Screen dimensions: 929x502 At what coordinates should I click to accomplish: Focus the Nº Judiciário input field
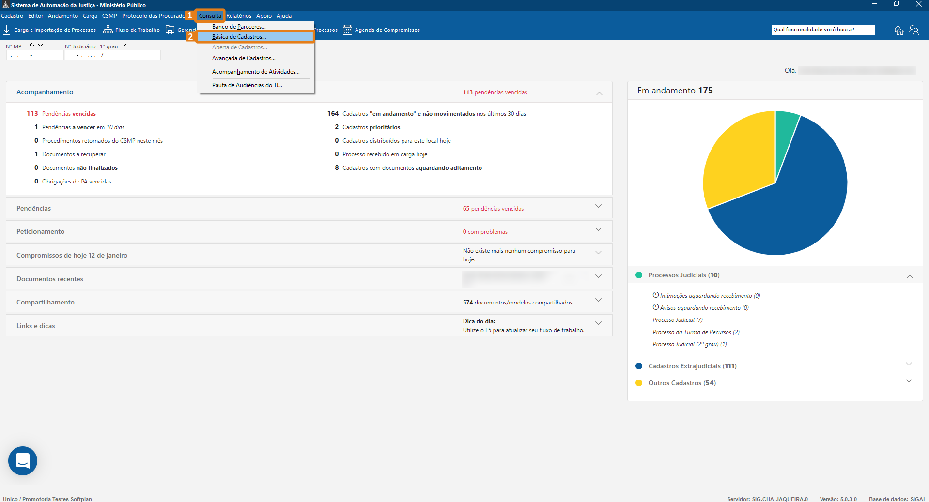click(x=113, y=55)
